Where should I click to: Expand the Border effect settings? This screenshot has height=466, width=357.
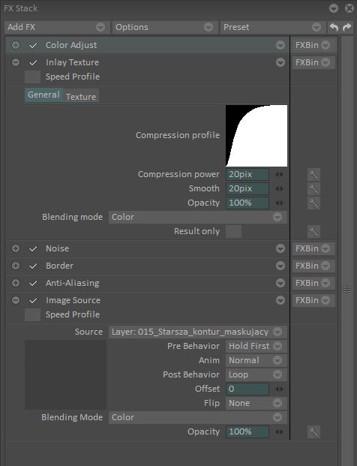pos(16,266)
